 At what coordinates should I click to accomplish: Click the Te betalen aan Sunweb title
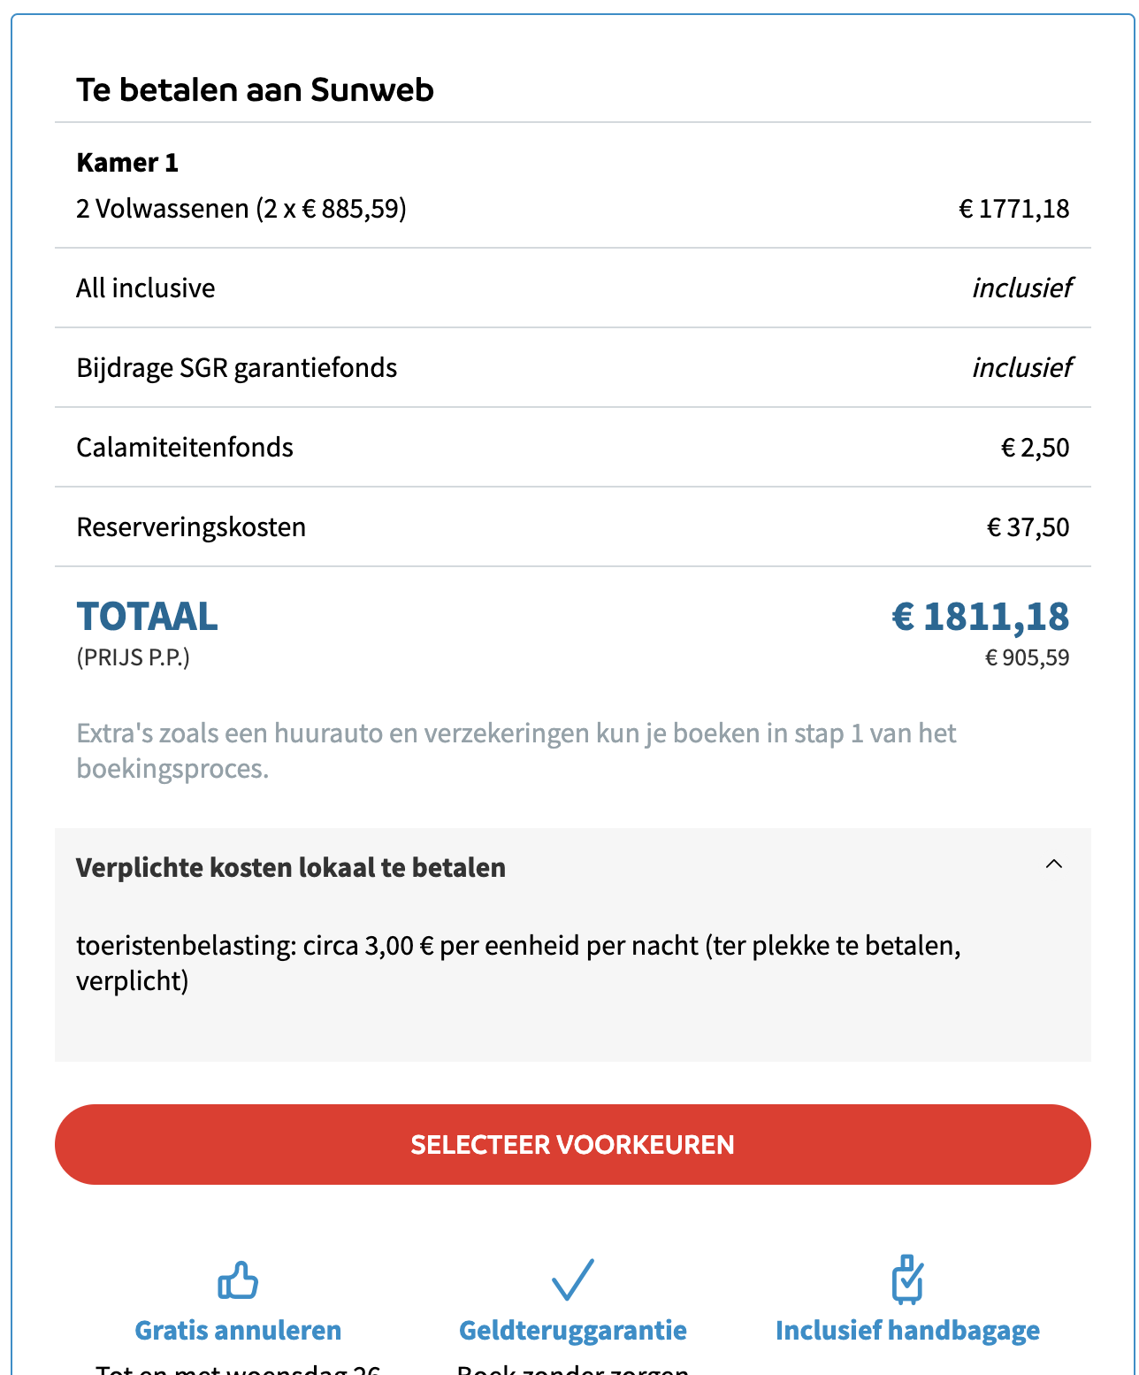[x=255, y=89]
